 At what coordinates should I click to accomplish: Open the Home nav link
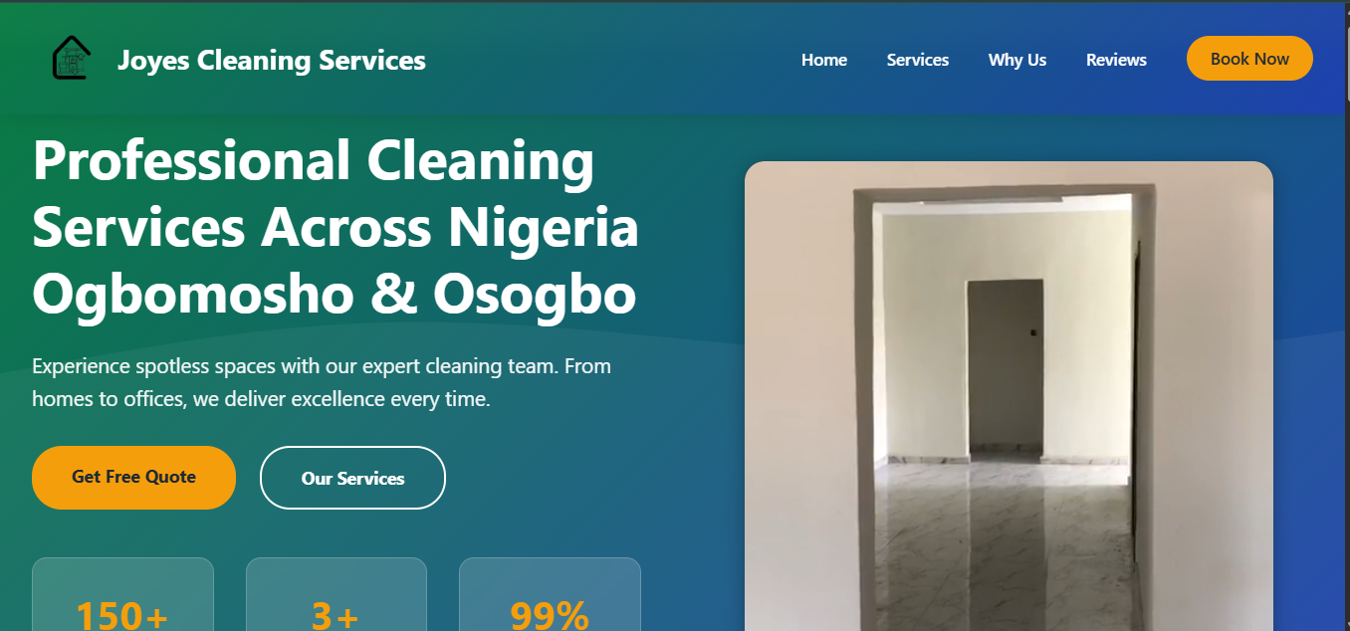tap(824, 60)
